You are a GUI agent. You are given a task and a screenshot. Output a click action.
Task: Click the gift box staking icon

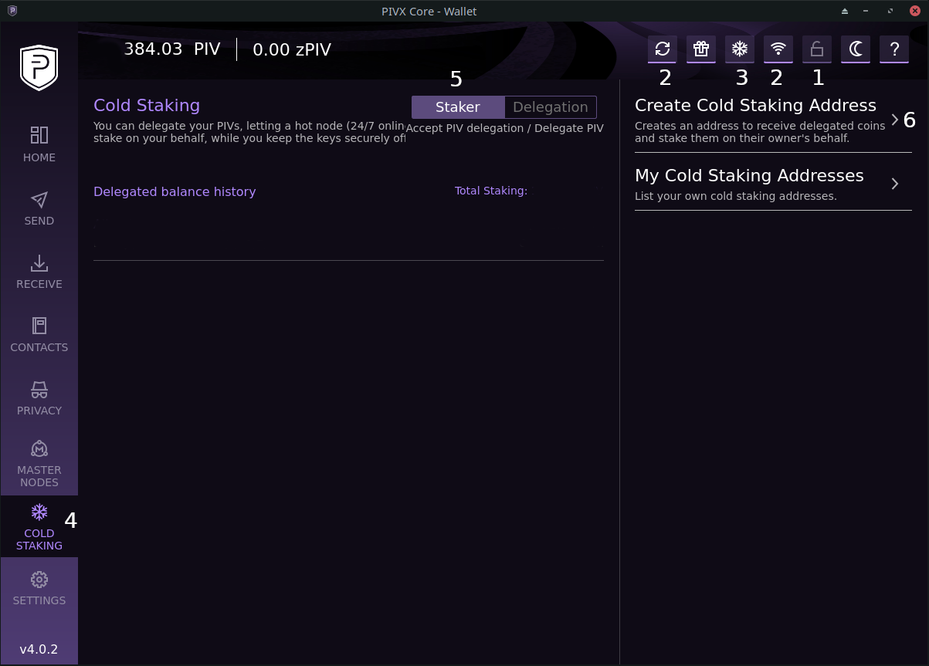click(x=700, y=49)
